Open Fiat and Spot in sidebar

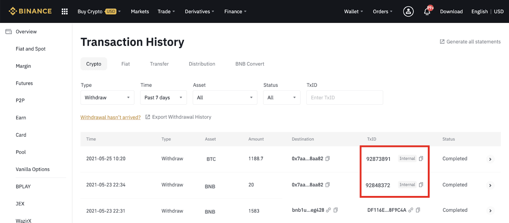coord(31,49)
